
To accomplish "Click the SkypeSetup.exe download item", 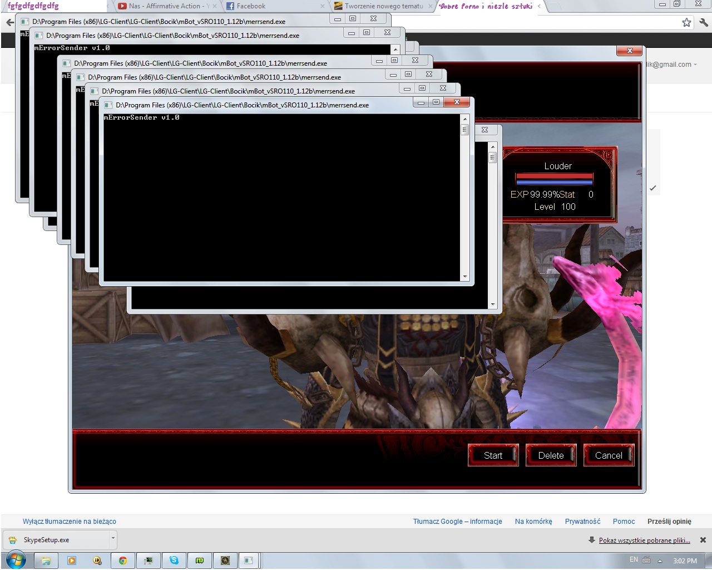I will (x=60, y=539).
